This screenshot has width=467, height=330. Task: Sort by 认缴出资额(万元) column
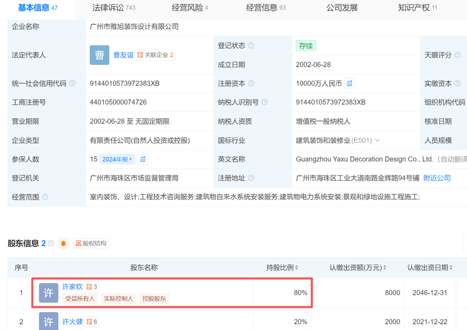(384, 268)
